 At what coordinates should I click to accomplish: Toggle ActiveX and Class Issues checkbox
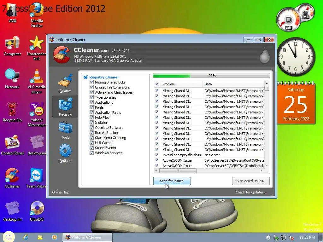(91, 92)
